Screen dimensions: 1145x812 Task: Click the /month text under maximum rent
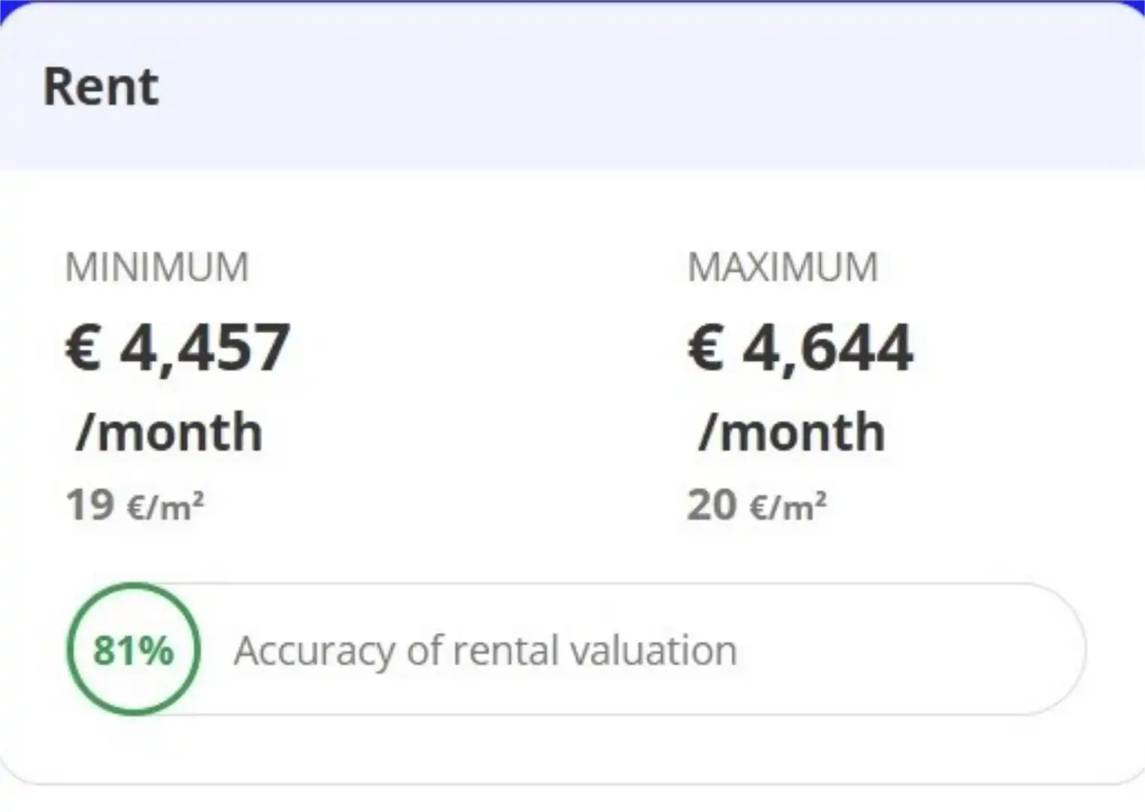coord(791,432)
